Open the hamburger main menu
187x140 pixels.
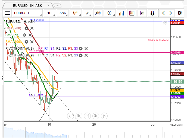tap(7, 13)
